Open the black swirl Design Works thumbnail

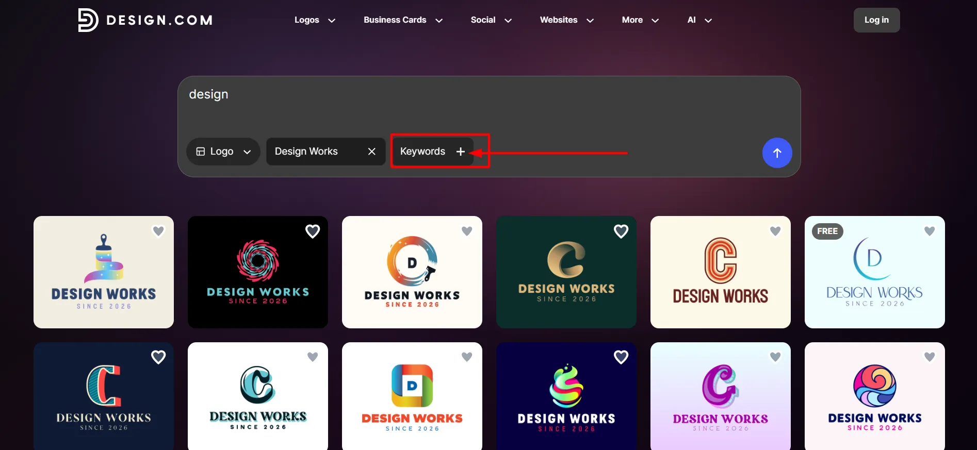coord(258,272)
